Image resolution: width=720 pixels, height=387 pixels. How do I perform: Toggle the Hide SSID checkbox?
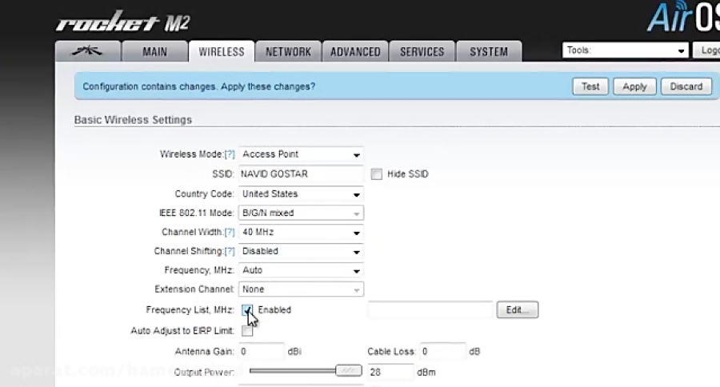coord(377,174)
